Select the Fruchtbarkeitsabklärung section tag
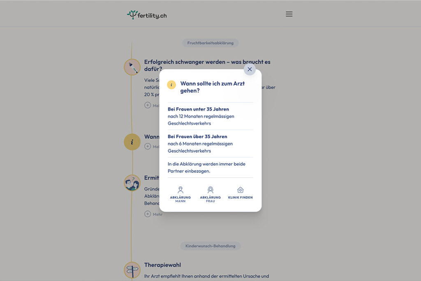Screen dimensions: 421x281 (x=210, y=43)
